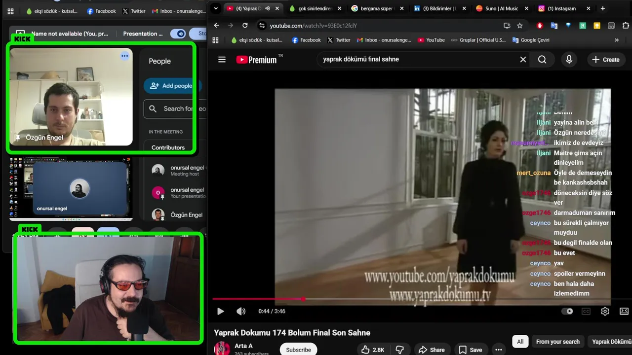Click the install app icon in address bar
This screenshot has width=632, height=355.
507,26
